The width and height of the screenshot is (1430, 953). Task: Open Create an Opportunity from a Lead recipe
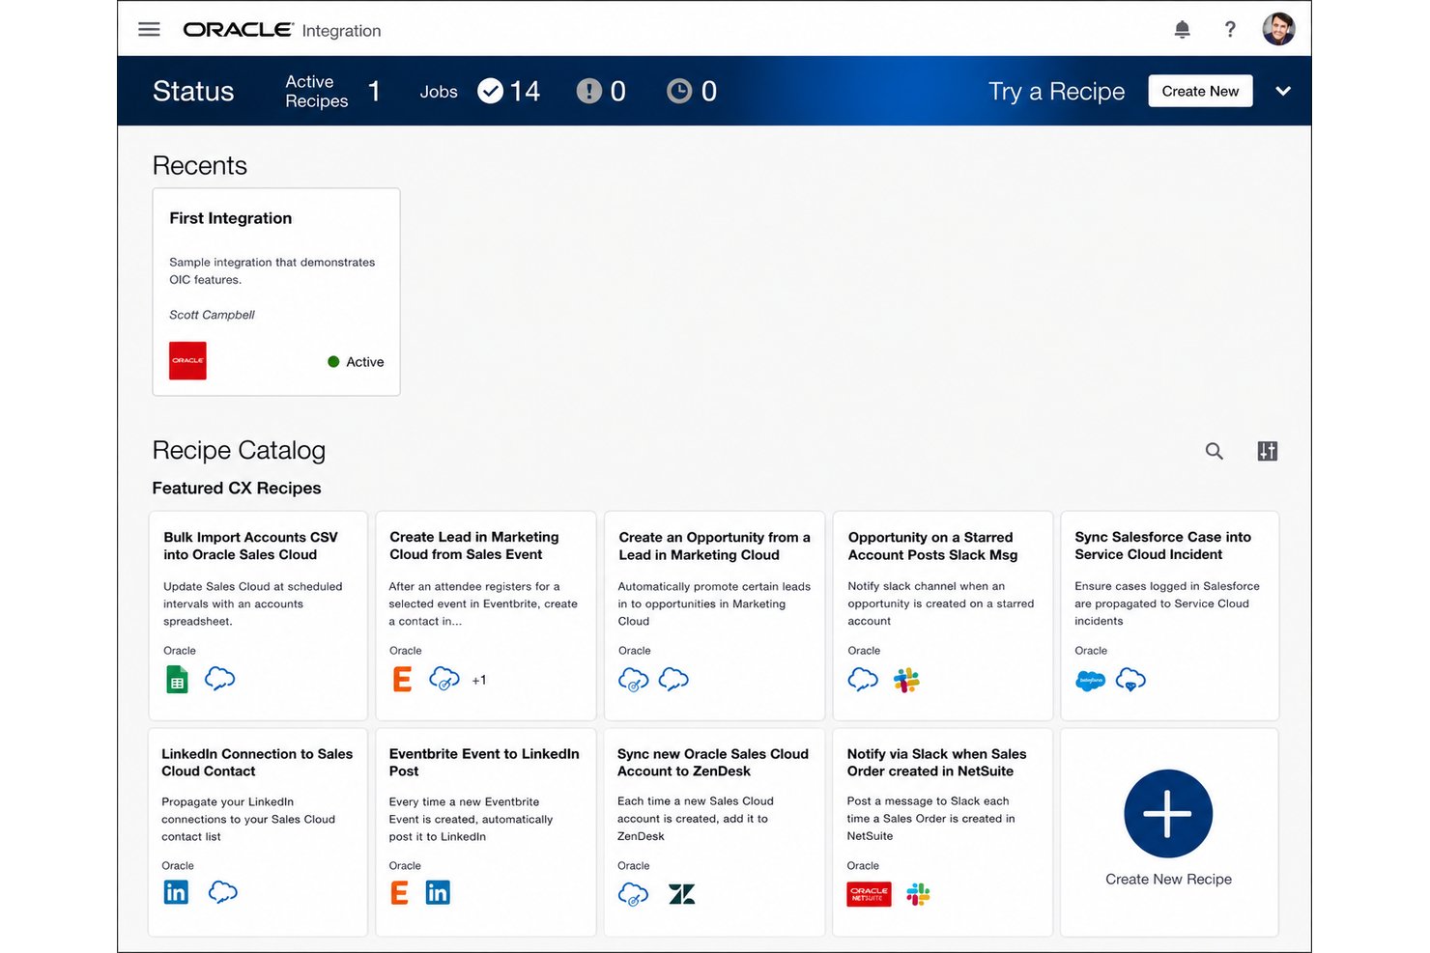click(714, 615)
